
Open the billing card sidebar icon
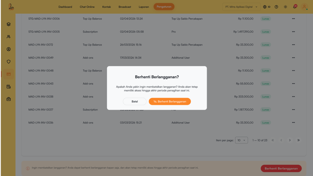(9, 74)
